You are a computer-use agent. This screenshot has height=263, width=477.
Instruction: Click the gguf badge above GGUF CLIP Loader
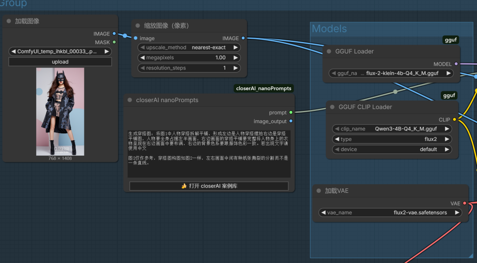pos(449,95)
